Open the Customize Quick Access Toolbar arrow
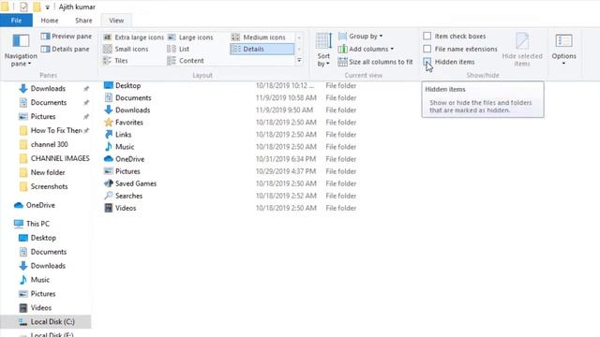The height and width of the screenshot is (337, 600). pyautogui.click(x=48, y=7)
